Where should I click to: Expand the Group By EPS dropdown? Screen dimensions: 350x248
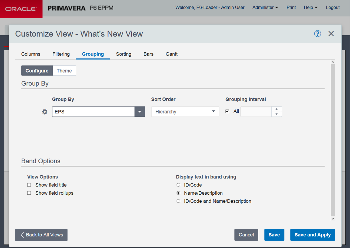click(x=139, y=112)
